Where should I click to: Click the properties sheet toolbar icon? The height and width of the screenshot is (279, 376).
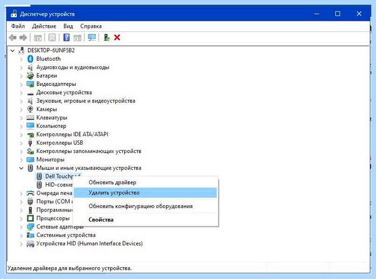[x=52, y=38]
